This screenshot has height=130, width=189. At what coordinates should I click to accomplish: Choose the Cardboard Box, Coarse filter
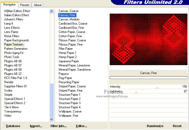coord(73,24)
